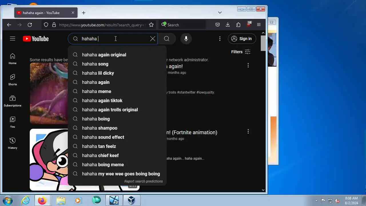Screen dimensions: 366x206
Task: Choose suggestion hahaha sound effect
Action: pos(117,137)
